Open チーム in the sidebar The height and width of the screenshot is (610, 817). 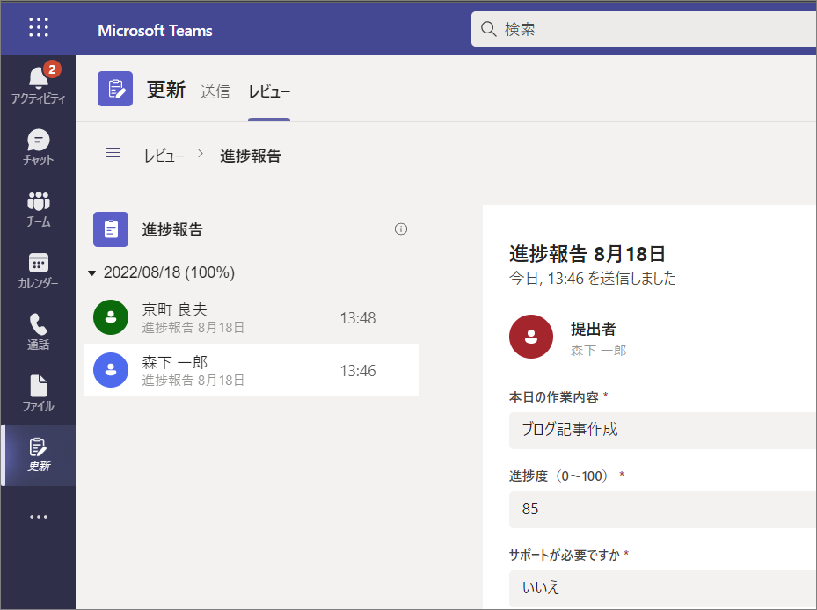pyautogui.click(x=39, y=209)
